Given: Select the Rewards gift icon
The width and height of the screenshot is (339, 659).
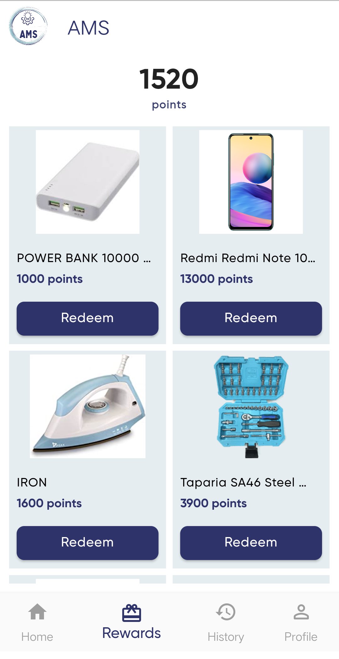Looking at the screenshot, I should pyautogui.click(x=131, y=613).
